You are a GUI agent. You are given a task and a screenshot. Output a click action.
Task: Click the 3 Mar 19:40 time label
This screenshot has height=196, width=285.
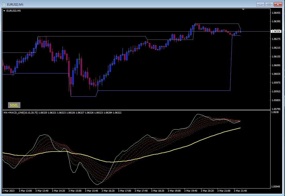click(x=191, y=191)
